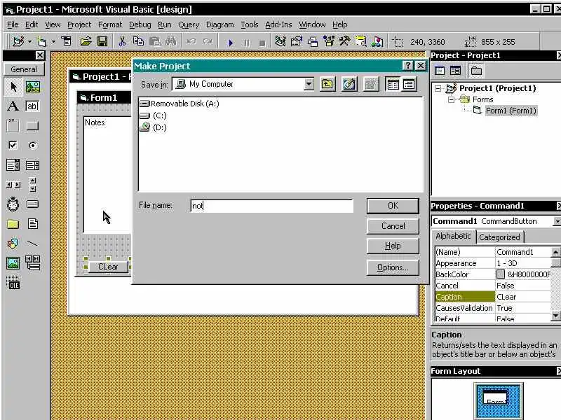
Task: Start the program with Run arrow
Action: [x=231, y=43]
